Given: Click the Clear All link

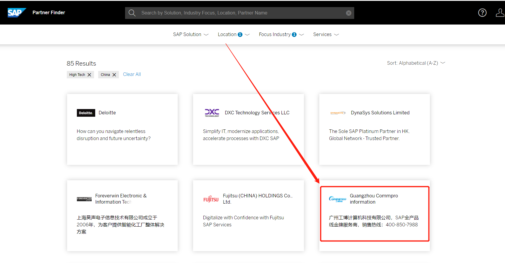Looking at the screenshot, I should pos(132,74).
